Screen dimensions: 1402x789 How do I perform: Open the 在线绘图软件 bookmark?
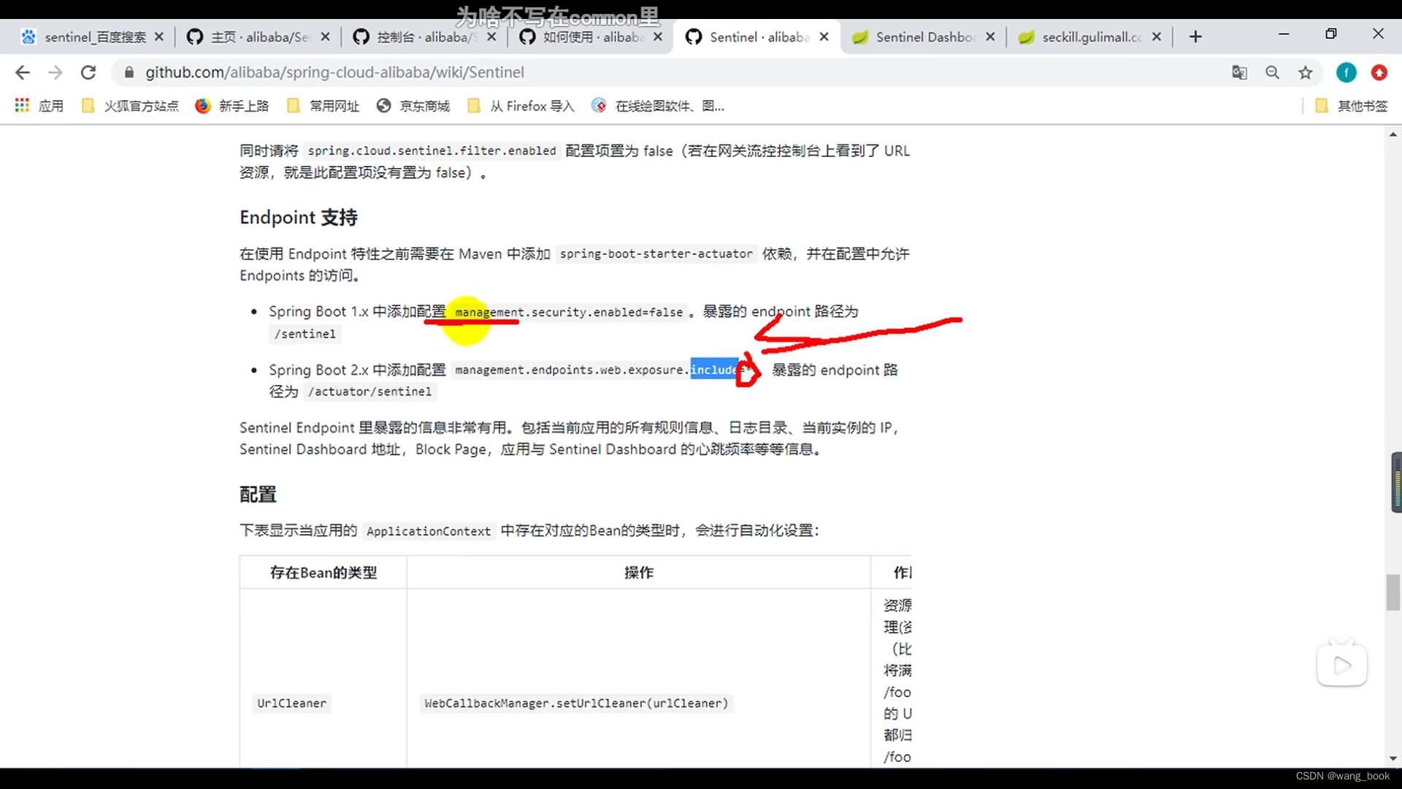point(658,106)
